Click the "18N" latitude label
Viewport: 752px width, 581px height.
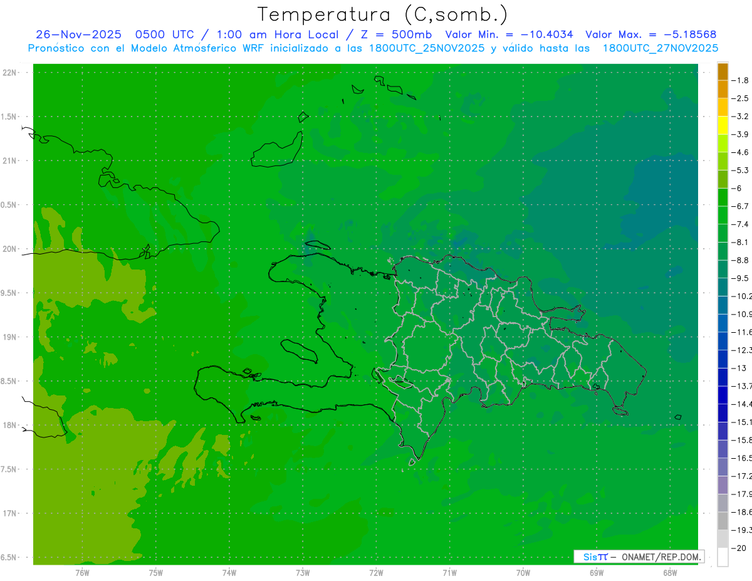[10, 425]
